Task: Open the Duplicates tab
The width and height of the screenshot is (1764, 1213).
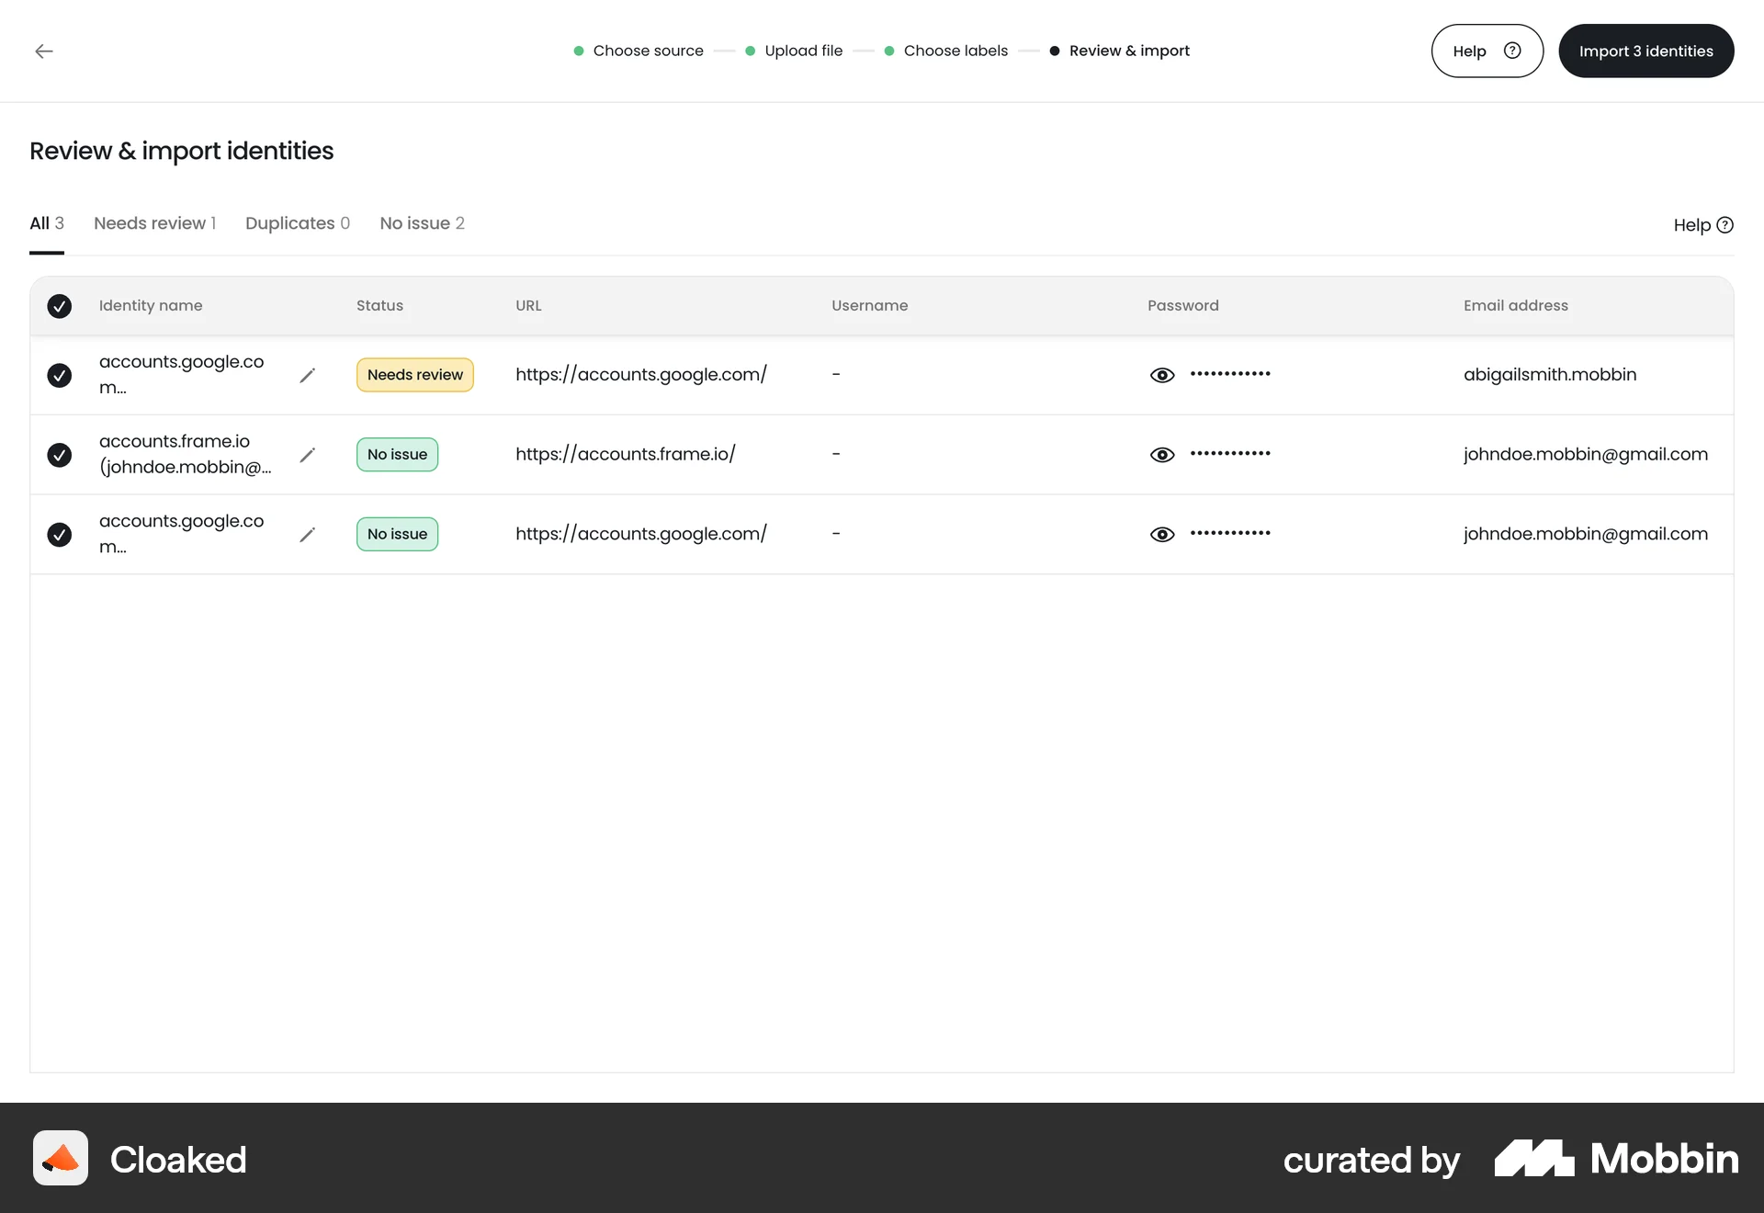Action: (x=297, y=223)
